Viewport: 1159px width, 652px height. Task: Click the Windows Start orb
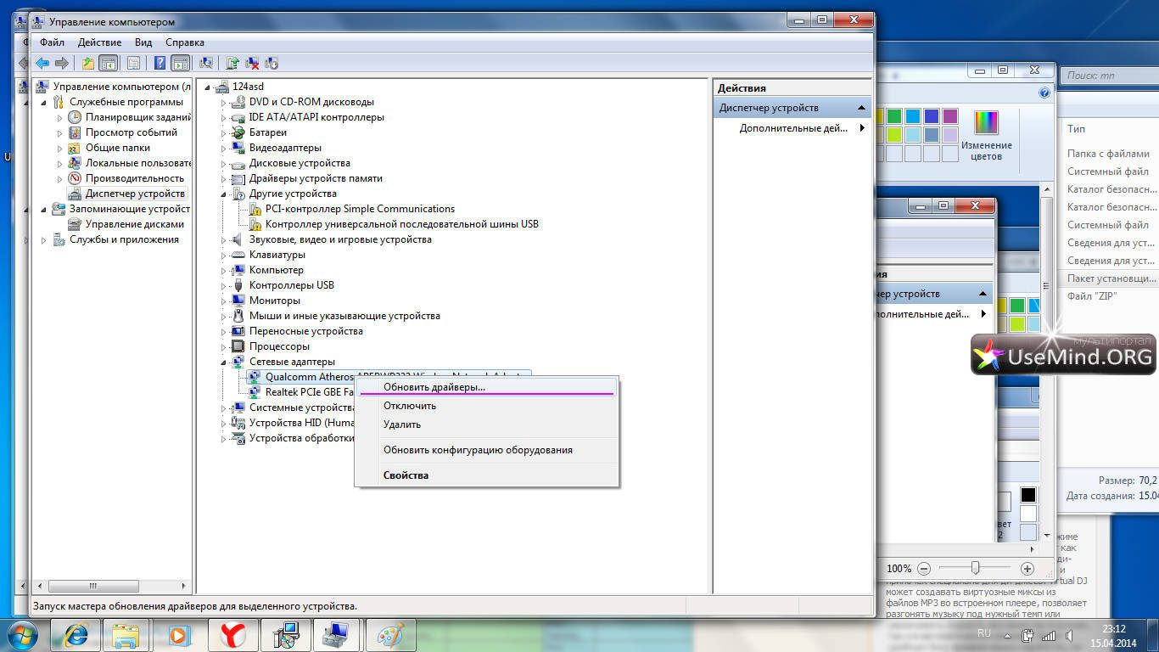(23, 634)
